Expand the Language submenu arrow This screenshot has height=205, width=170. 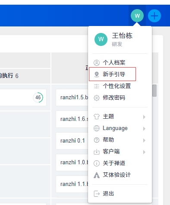pos(144,129)
